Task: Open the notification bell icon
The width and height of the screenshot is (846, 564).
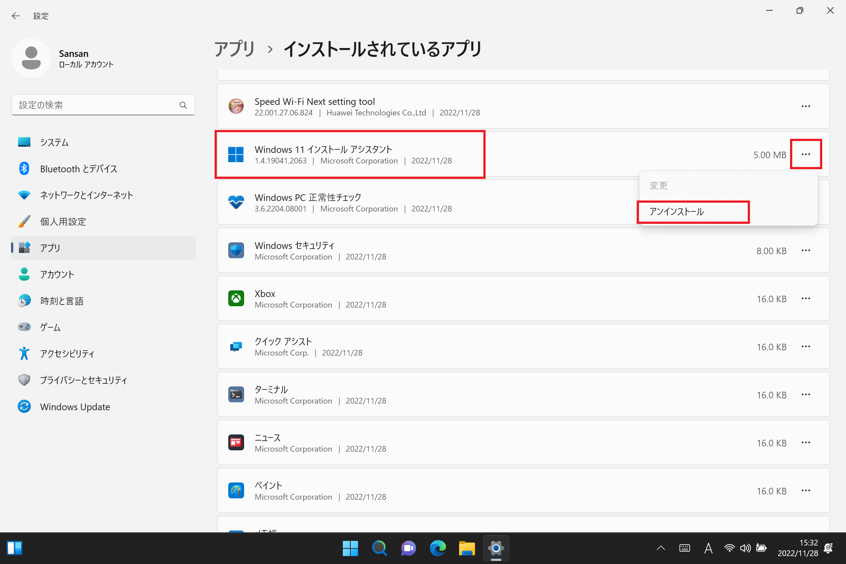Action: click(x=828, y=548)
